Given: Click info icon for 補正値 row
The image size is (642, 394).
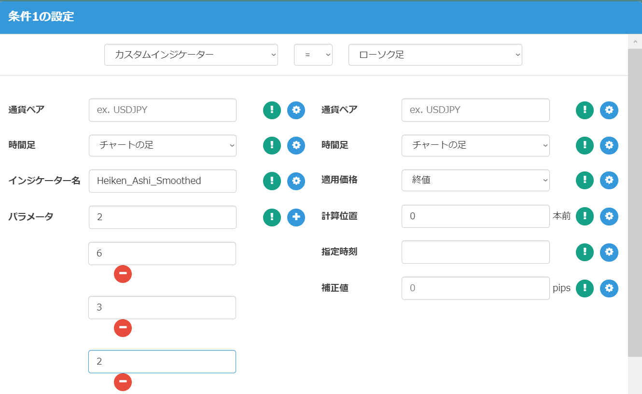Looking at the screenshot, I should (x=585, y=288).
